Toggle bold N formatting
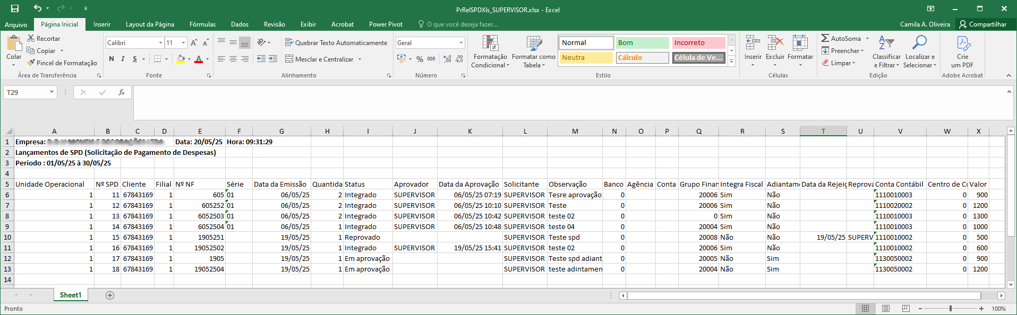Viewport: 1017px width, 315px height. click(x=112, y=59)
